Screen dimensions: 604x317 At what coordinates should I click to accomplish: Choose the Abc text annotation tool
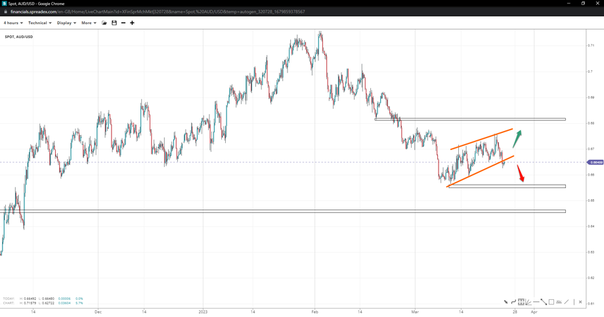(559, 302)
